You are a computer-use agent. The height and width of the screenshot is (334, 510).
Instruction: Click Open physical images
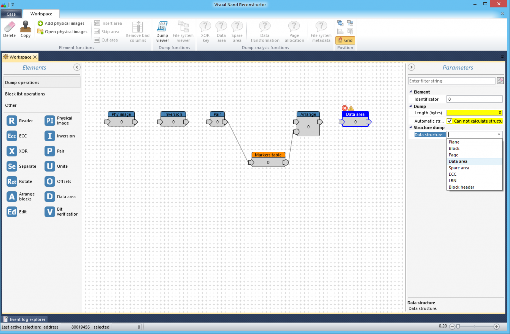(62, 32)
